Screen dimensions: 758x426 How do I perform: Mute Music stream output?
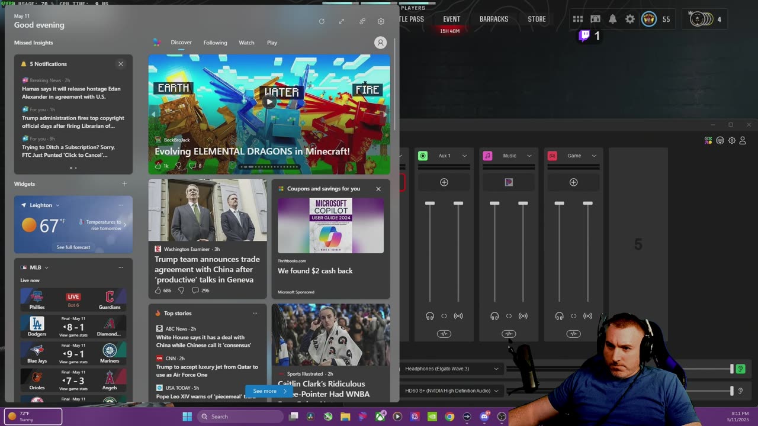(523, 316)
